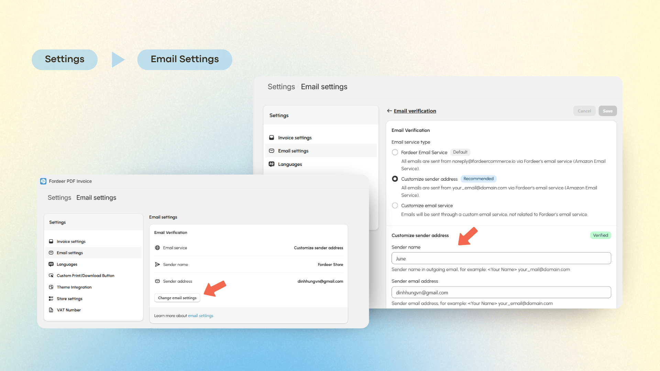Edit the Sender name input field
660x371 pixels.
(x=501, y=259)
